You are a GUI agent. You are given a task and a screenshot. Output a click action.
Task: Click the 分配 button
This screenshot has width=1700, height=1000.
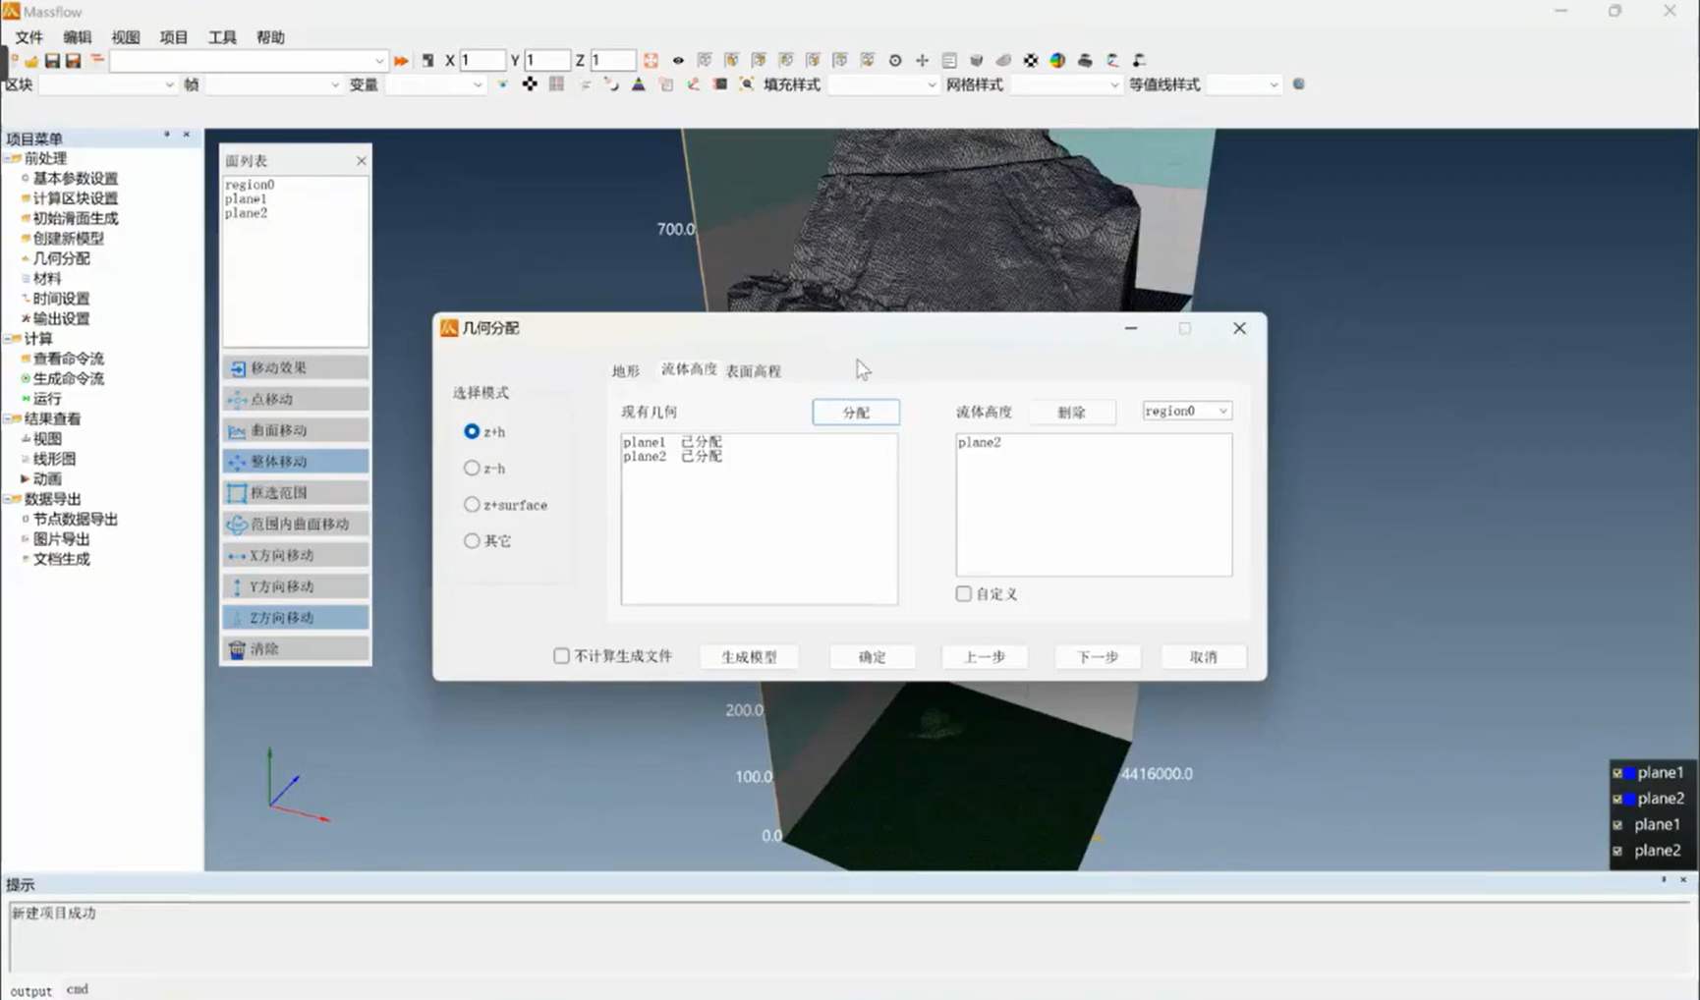coord(856,413)
